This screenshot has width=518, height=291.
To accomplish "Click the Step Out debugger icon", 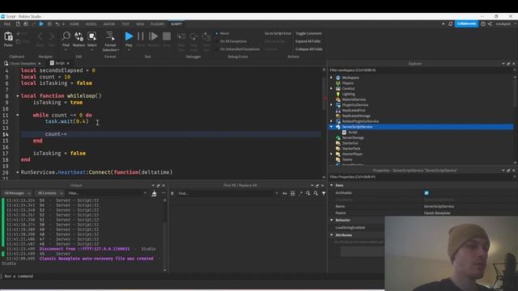I will 206,36.
